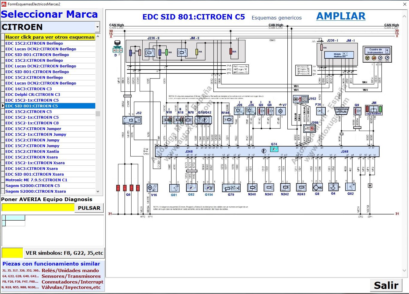Click the G4 sensor symbol
Screen dimensions: 409x294
tap(333, 187)
